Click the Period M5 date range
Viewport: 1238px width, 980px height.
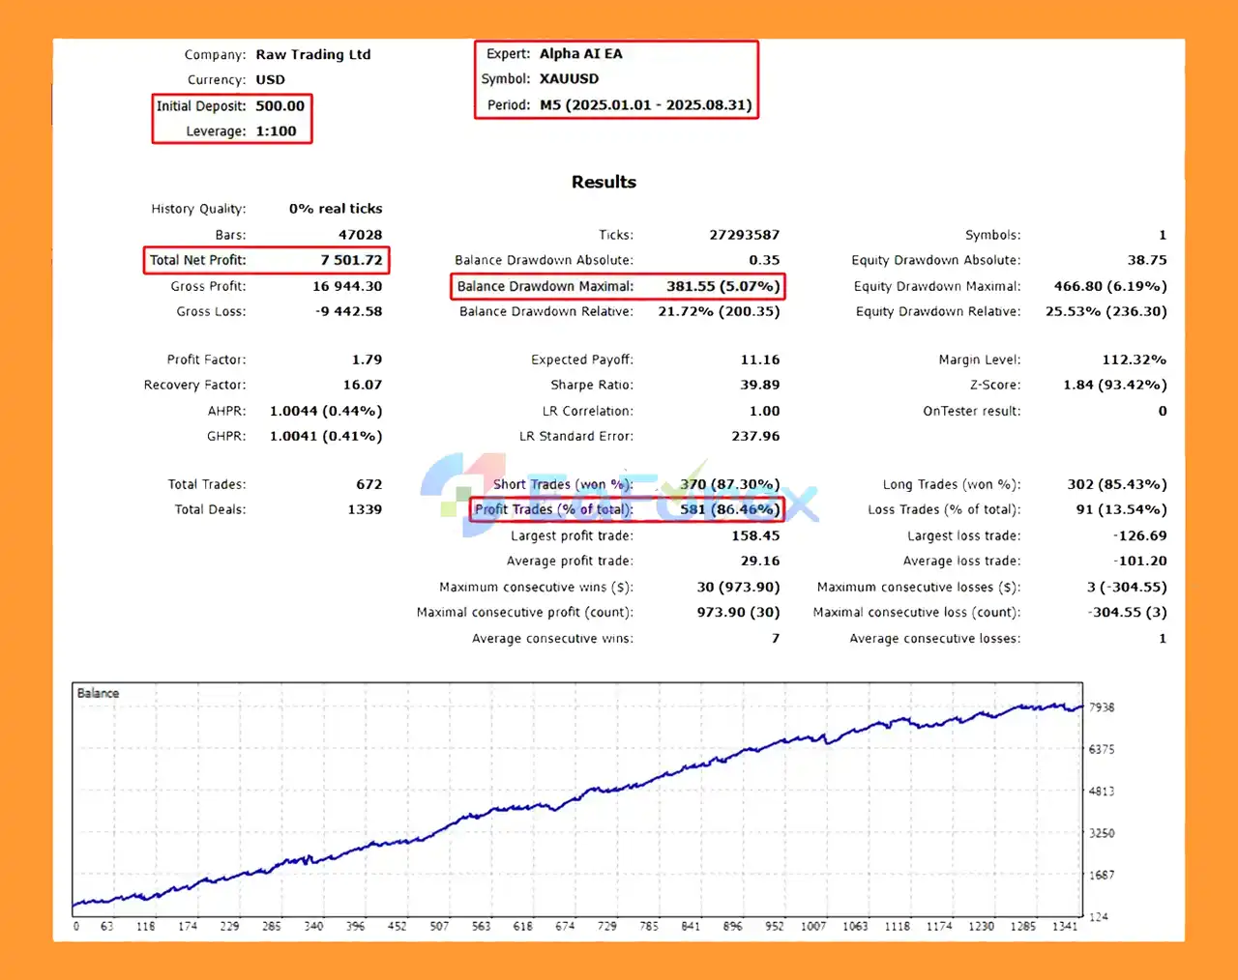pyautogui.click(x=645, y=105)
